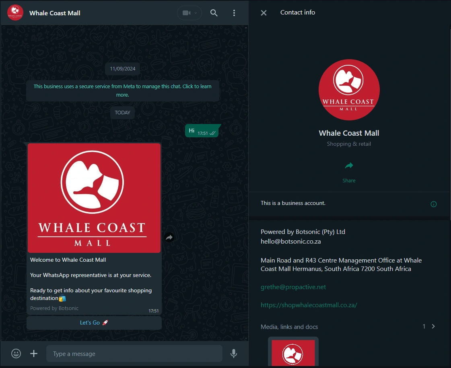Show business account info via info icon
This screenshot has width=451, height=368.
433,204
